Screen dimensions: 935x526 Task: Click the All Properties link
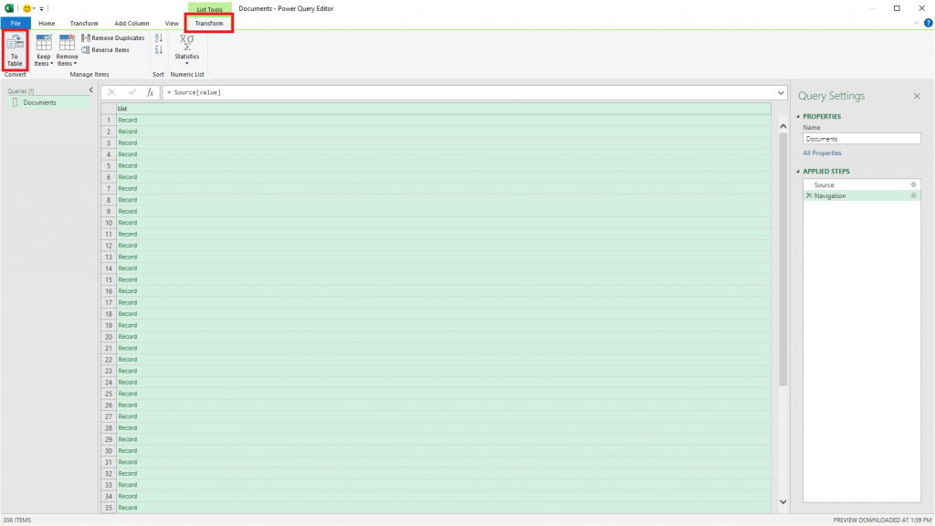823,153
